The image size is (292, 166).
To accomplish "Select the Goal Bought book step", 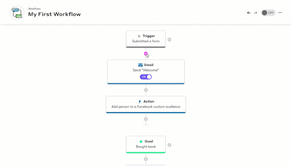I will 146,144.
